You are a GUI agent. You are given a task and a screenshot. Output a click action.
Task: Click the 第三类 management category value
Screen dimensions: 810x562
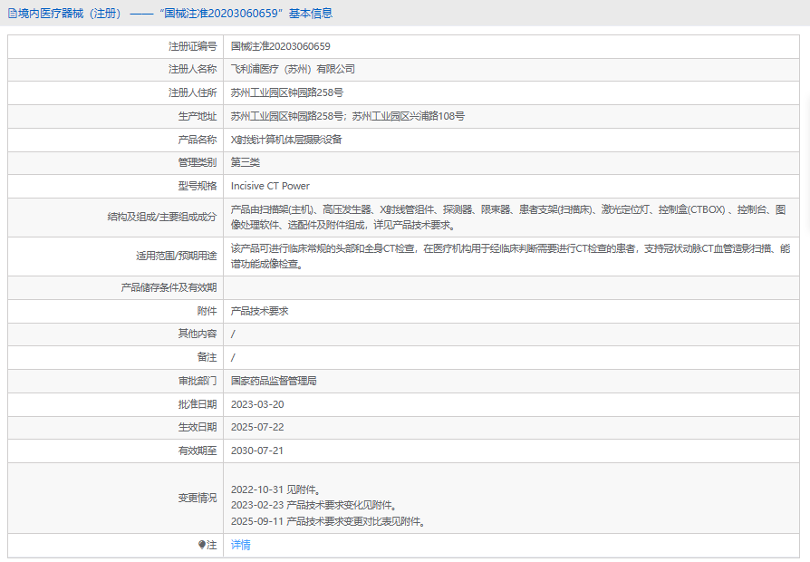246,163
